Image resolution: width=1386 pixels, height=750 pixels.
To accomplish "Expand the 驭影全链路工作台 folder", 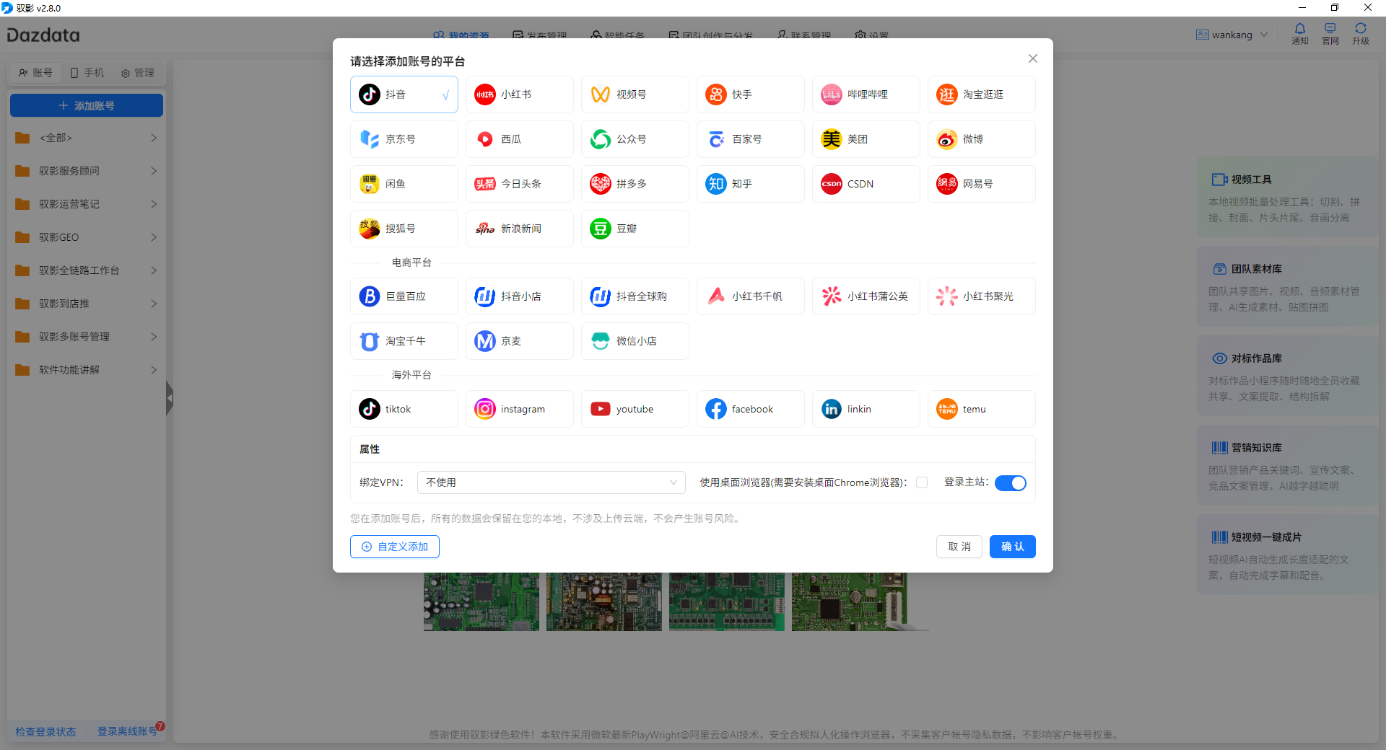I will click(x=87, y=270).
